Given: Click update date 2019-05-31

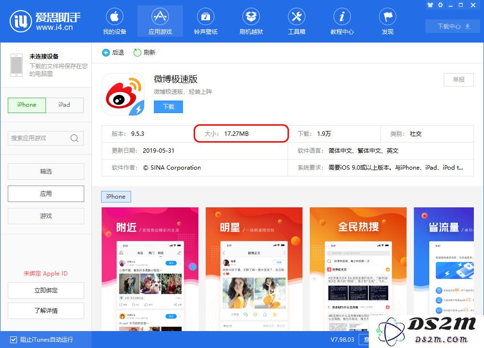Looking at the screenshot, I should 159,151.
